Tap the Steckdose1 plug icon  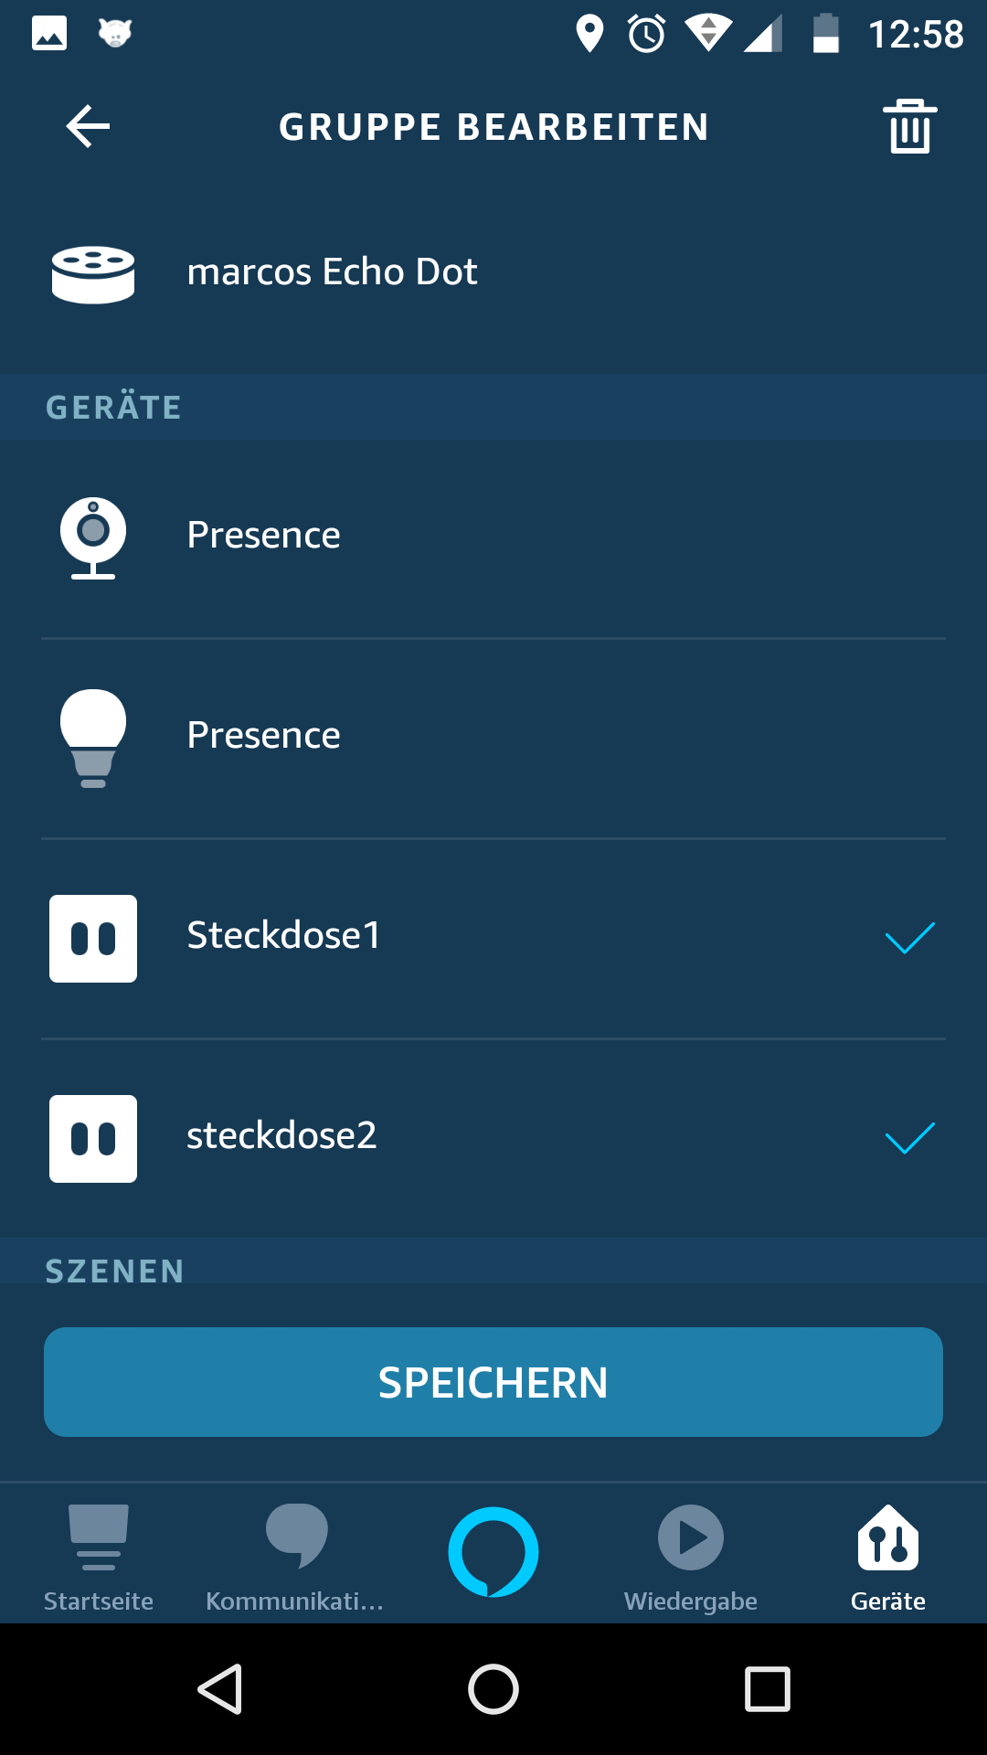click(x=93, y=939)
